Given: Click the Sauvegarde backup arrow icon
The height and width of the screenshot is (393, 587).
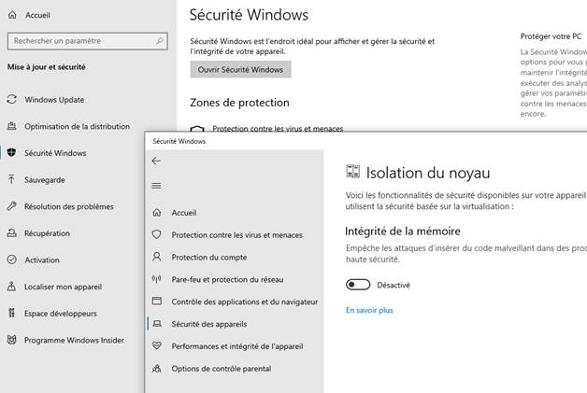Looking at the screenshot, I should [x=12, y=180].
